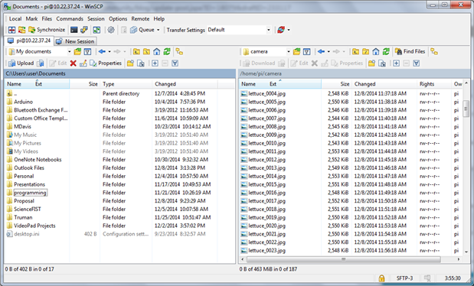Switch to the pi@10.22.37.24 session tab
The height and width of the screenshot is (286, 474).
[x=29, y=41]
